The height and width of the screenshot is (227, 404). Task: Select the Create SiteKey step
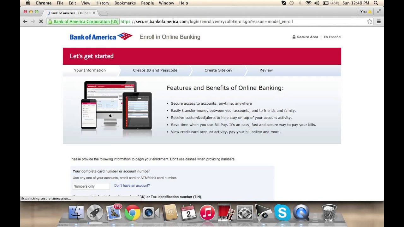point(218,70)
